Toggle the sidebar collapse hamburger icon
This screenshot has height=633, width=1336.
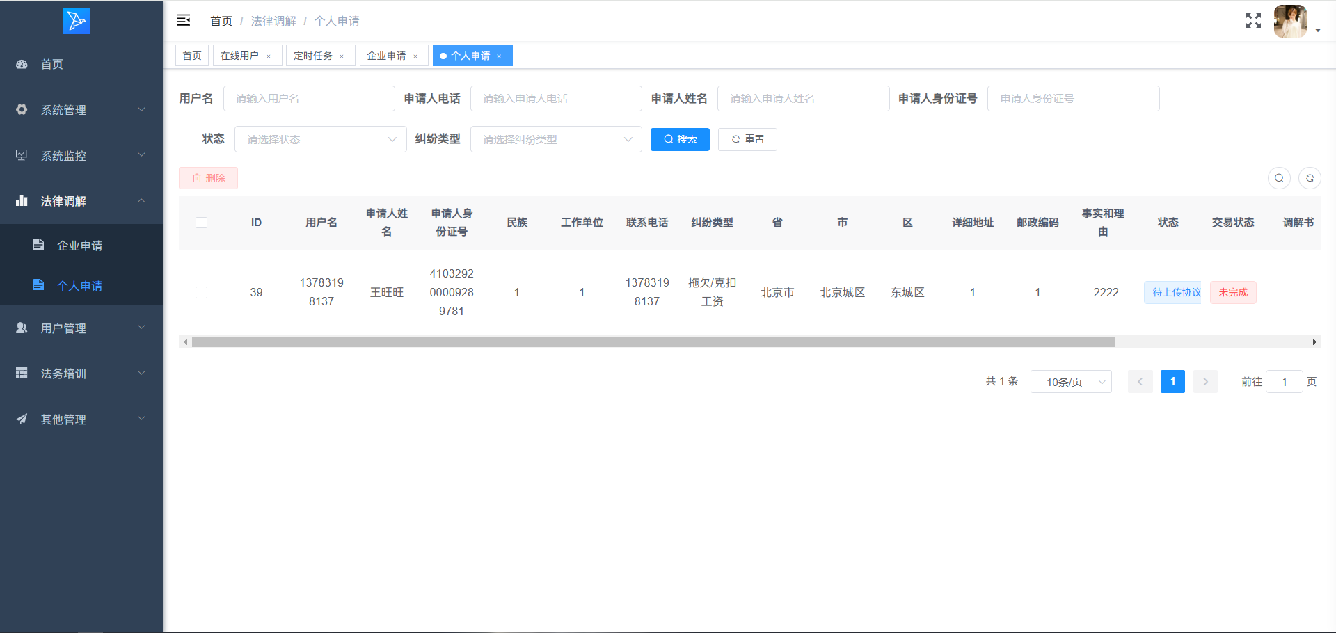click(184, 20)
